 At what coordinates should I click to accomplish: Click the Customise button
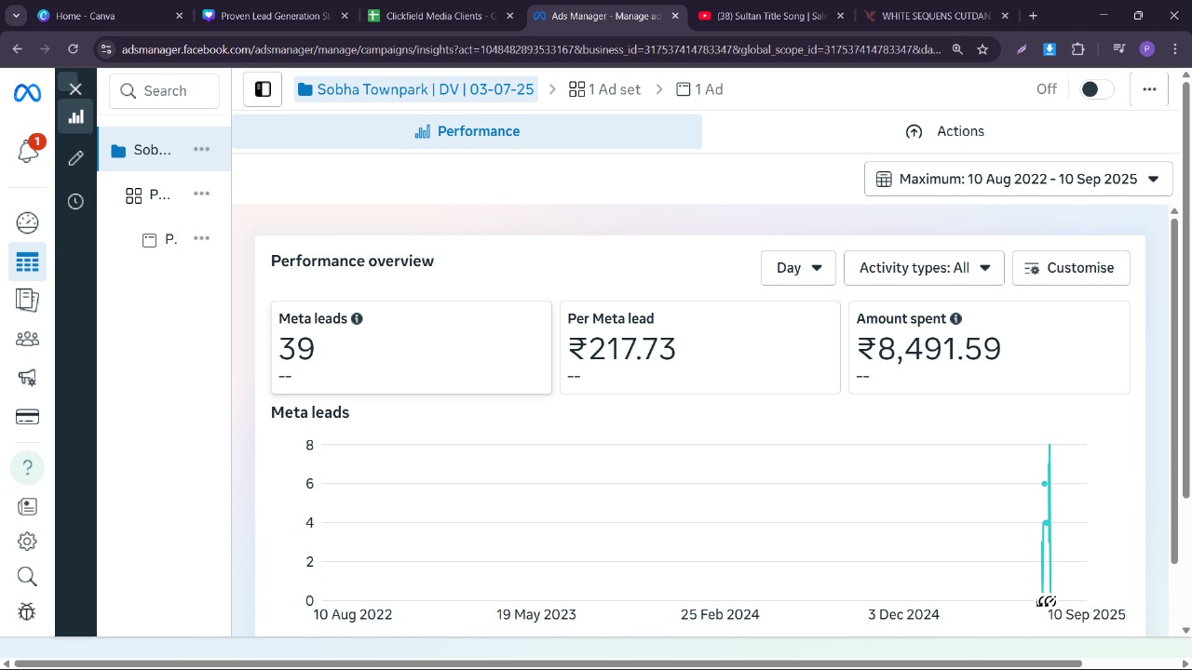coord(1070,268)
